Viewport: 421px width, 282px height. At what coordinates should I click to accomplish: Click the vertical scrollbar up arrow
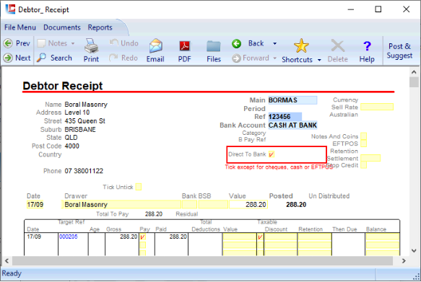point(414,72)
